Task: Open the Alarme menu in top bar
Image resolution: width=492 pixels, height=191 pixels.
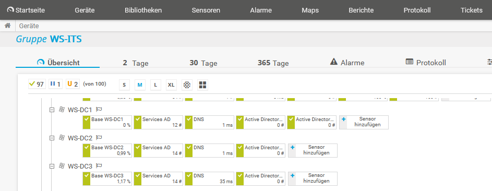Action: coord(261,10)
